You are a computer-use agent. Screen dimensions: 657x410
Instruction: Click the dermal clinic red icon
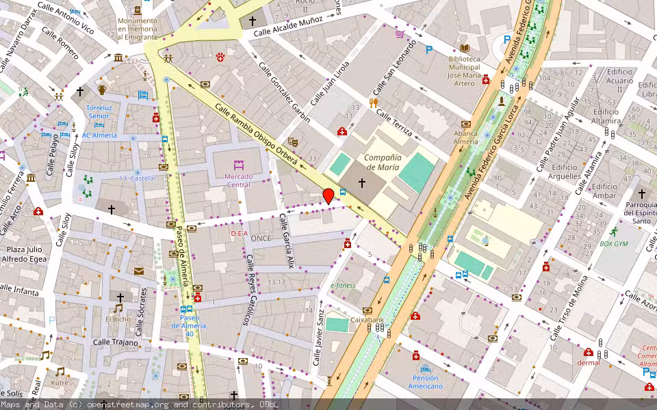click(588, 353)
